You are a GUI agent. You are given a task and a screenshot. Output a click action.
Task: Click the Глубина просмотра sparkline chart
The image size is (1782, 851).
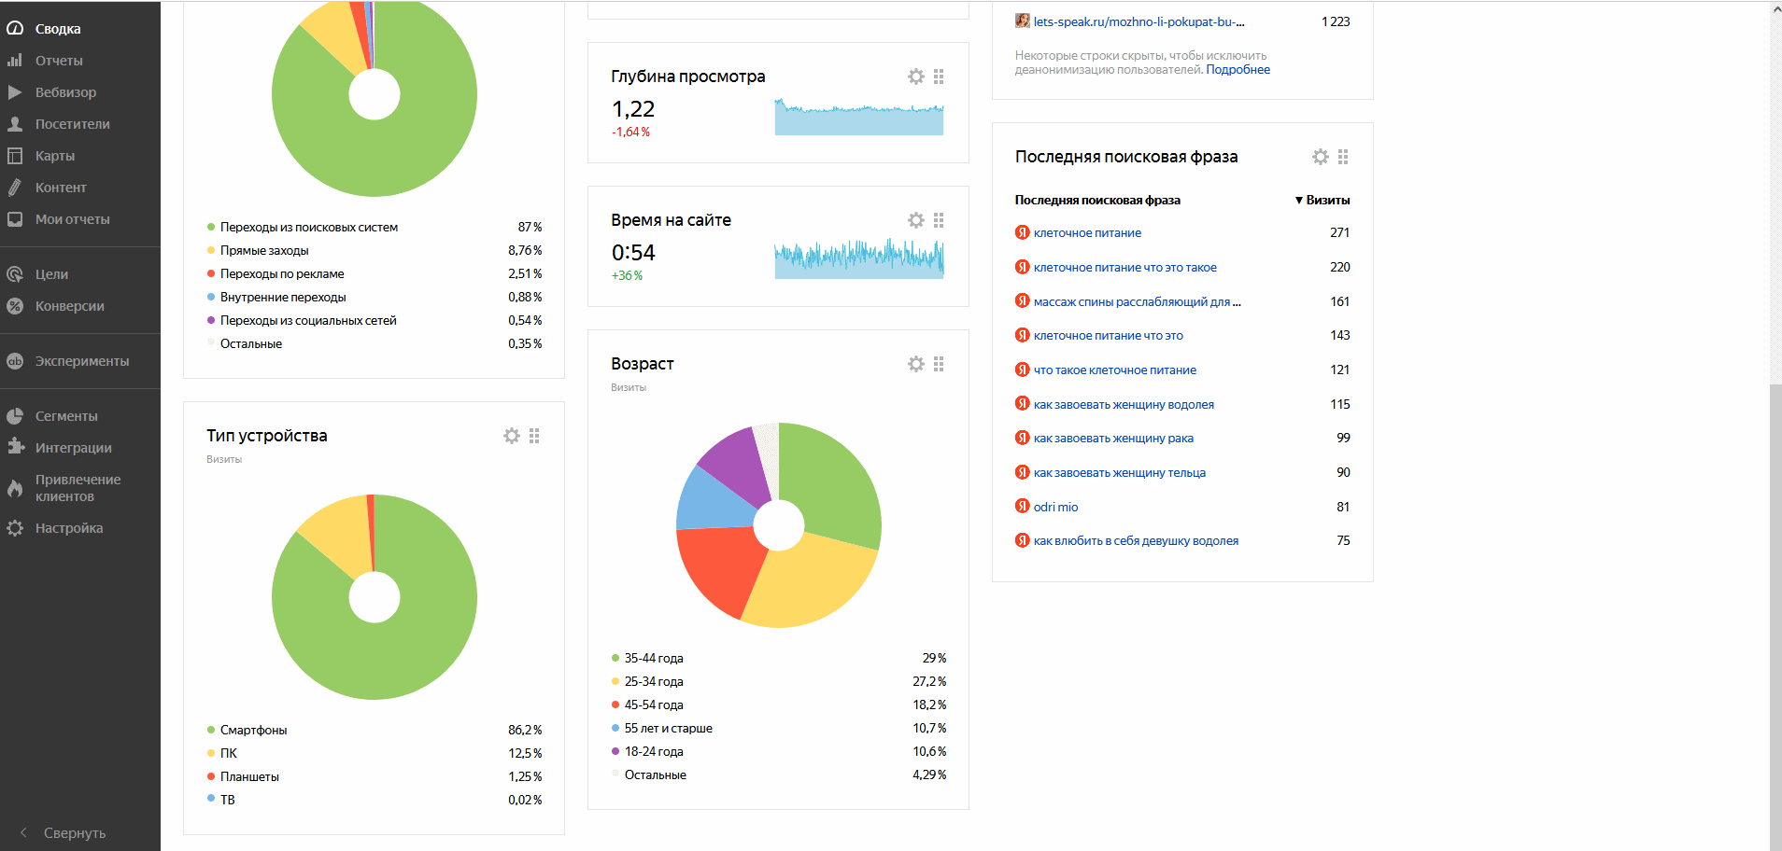pos(858,116)
